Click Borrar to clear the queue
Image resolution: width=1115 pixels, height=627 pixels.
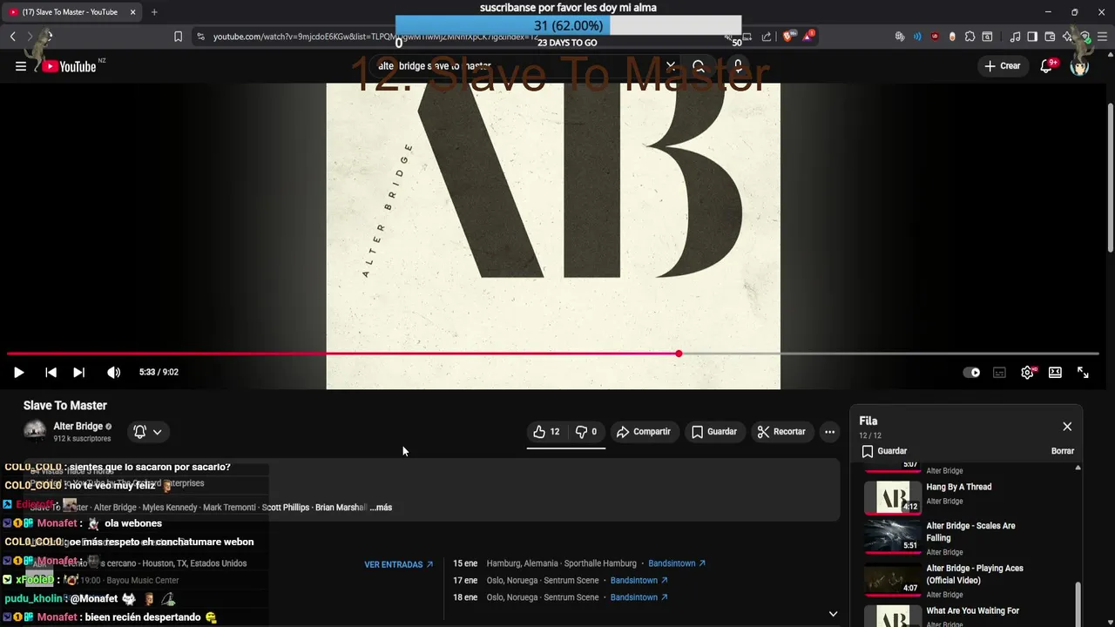click(1063, 451)
